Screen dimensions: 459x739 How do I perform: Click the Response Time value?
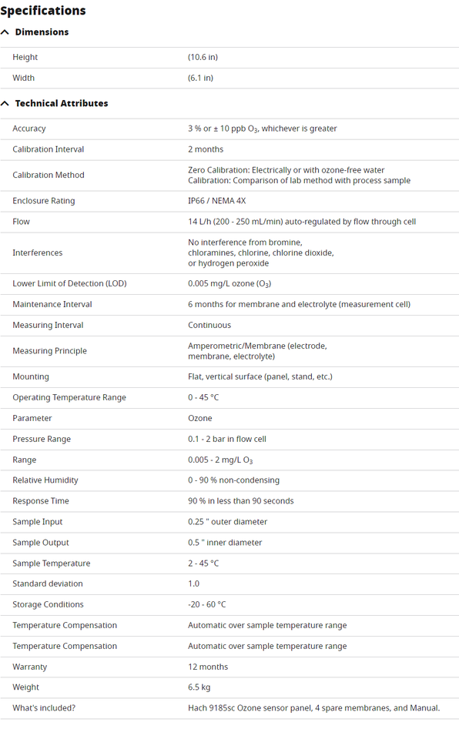point(240,501)
